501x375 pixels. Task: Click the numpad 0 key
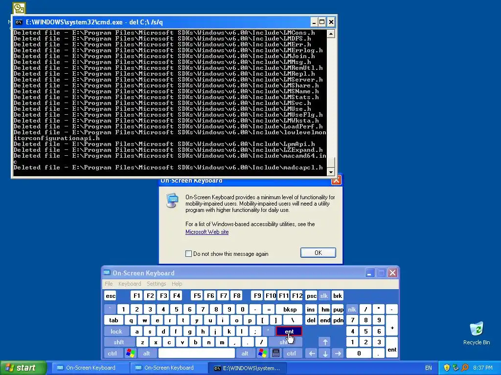359,353
